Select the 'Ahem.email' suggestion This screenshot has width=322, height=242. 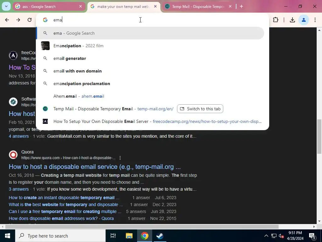150,96
